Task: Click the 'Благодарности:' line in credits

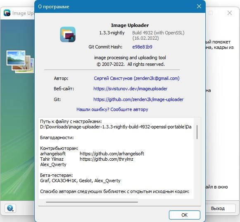Action: click(57, 138)
